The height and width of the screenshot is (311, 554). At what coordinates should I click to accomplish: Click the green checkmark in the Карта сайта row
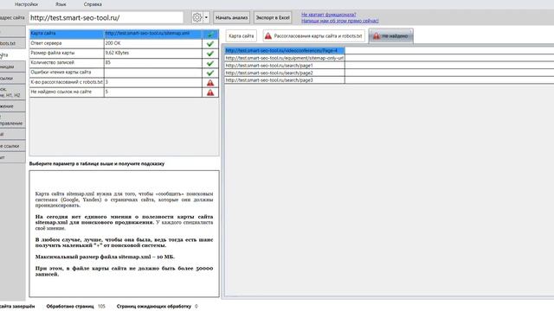210,35
